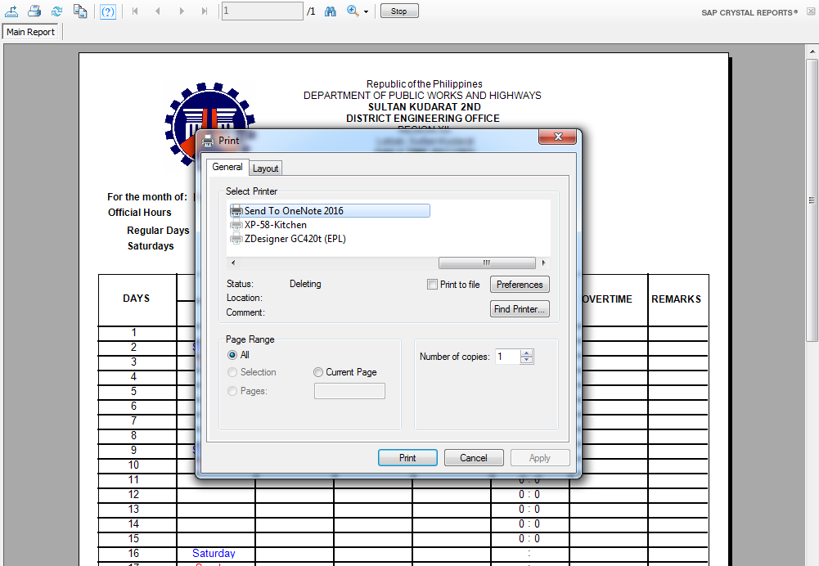Toggle the parameter panel question-mark icon
Viewport: 819px width, 566px height.
pos(108,11)
